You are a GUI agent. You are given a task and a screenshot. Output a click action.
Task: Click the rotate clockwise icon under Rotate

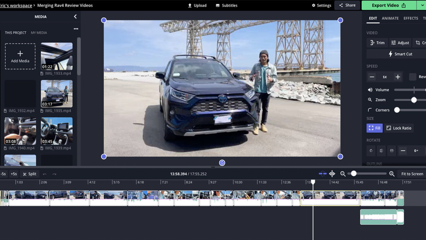pos(371,151)
